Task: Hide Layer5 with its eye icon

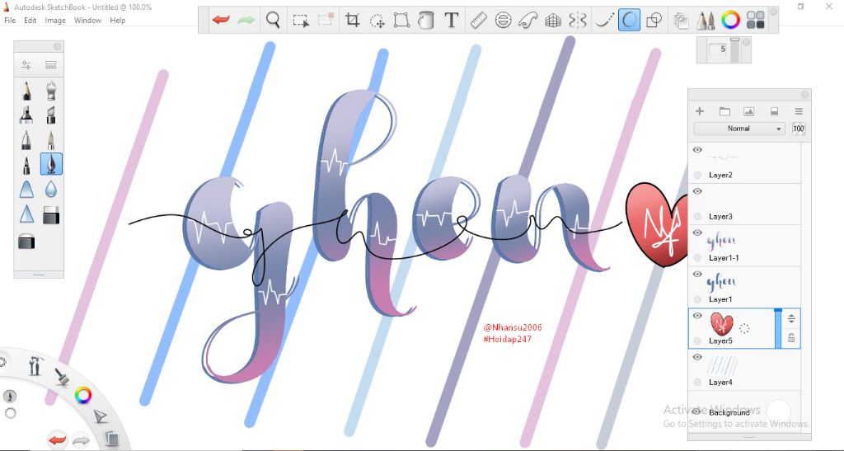Action: coord(697,316)
